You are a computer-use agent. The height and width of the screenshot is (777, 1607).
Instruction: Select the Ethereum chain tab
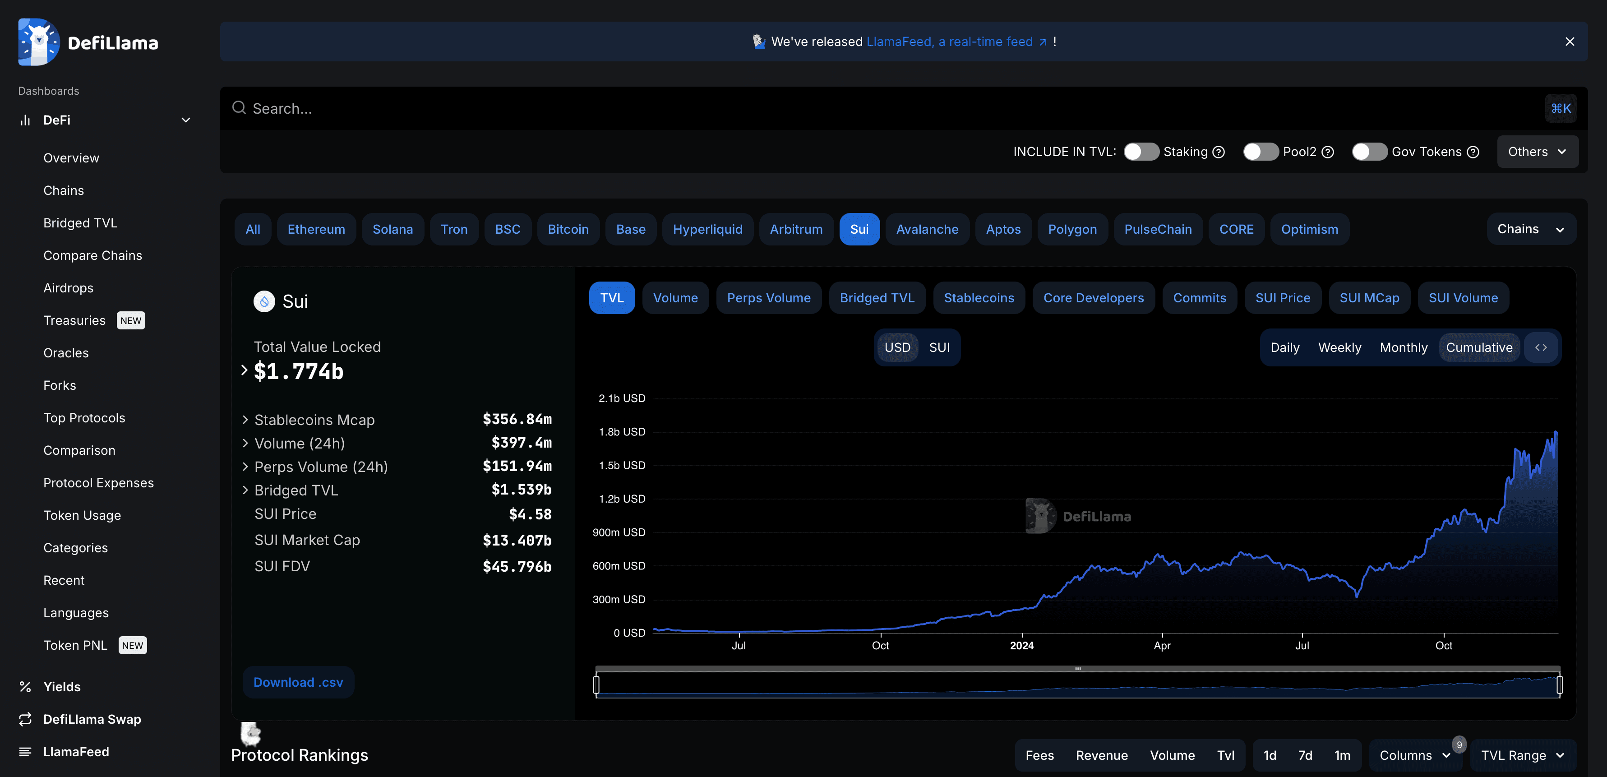coord(316,230)
